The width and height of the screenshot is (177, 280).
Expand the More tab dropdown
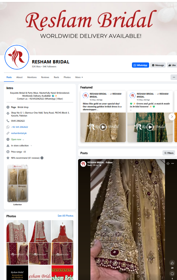[x=79, y=77]
